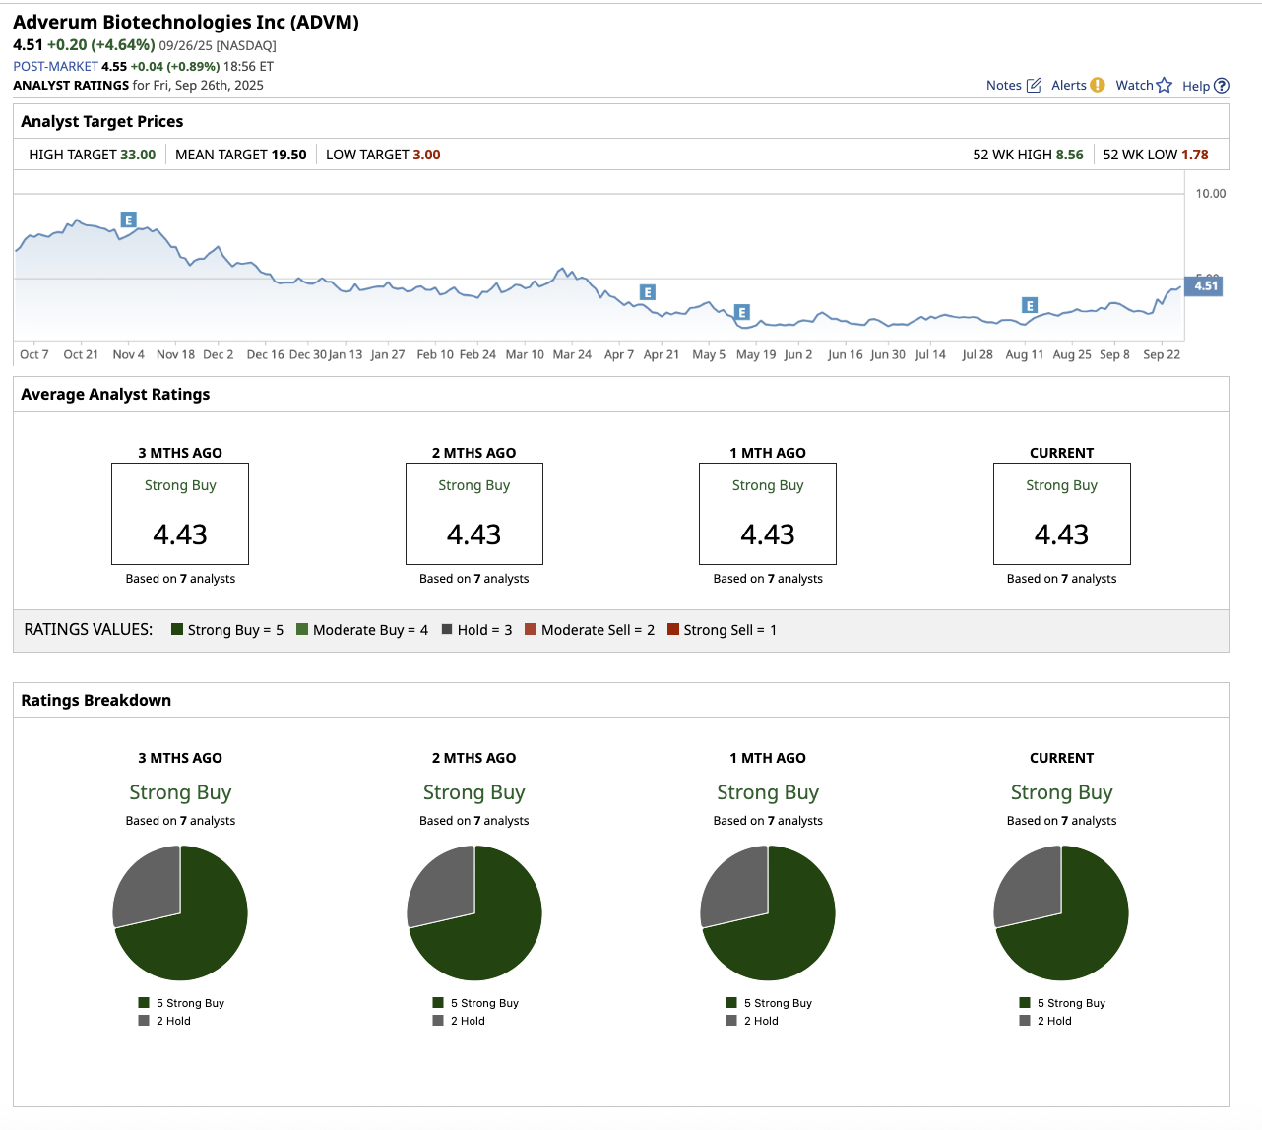This screenshot has width=1262, height=1130.
Task: Click the orange Alerts exclamation icon
Action: click(x=1097, y=86)
